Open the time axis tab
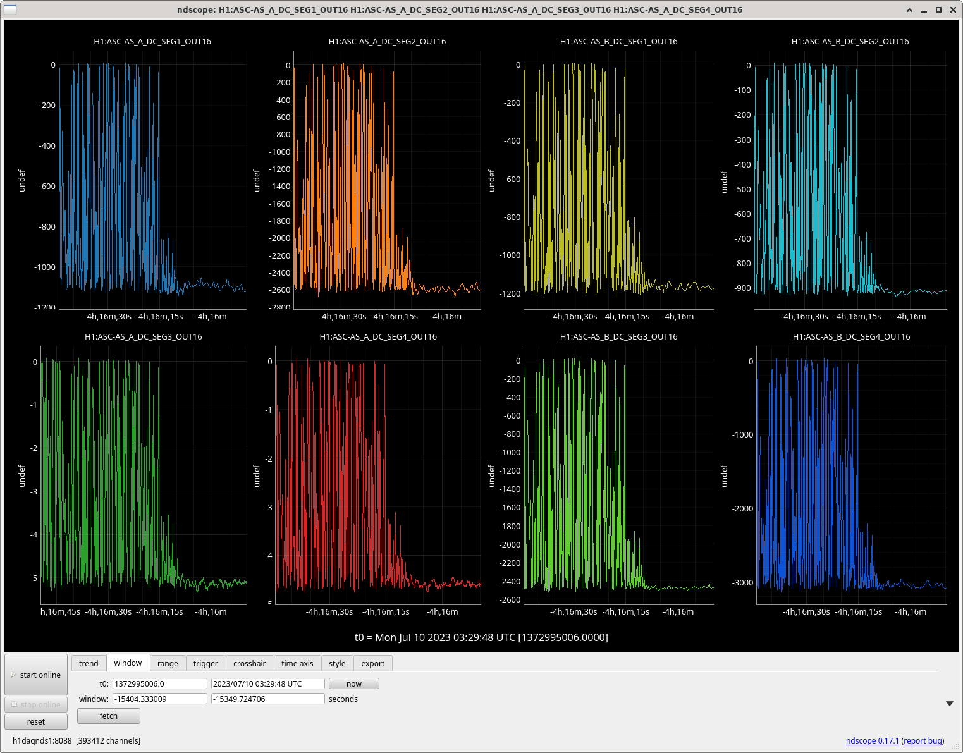The width and height of the screenshot is (963, 753). click(297, 663)
